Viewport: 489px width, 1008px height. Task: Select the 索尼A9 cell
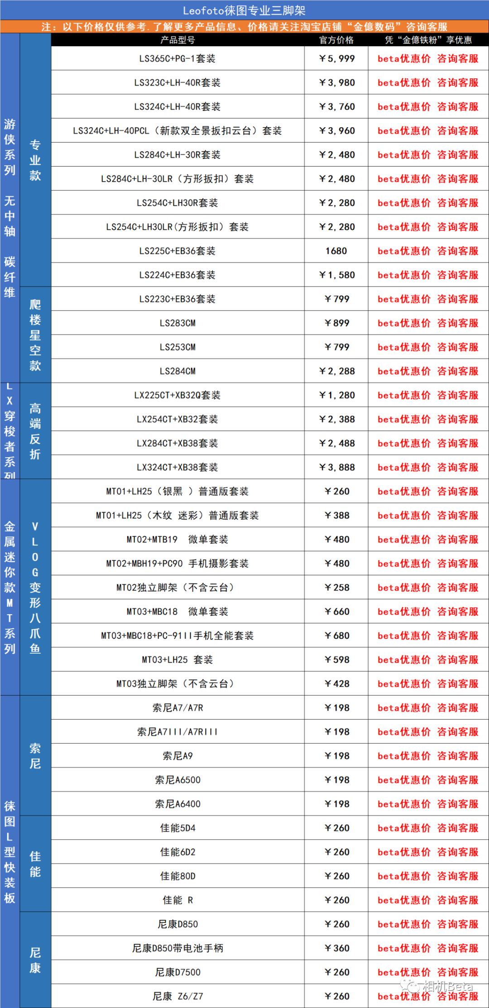tap(177, 755)
